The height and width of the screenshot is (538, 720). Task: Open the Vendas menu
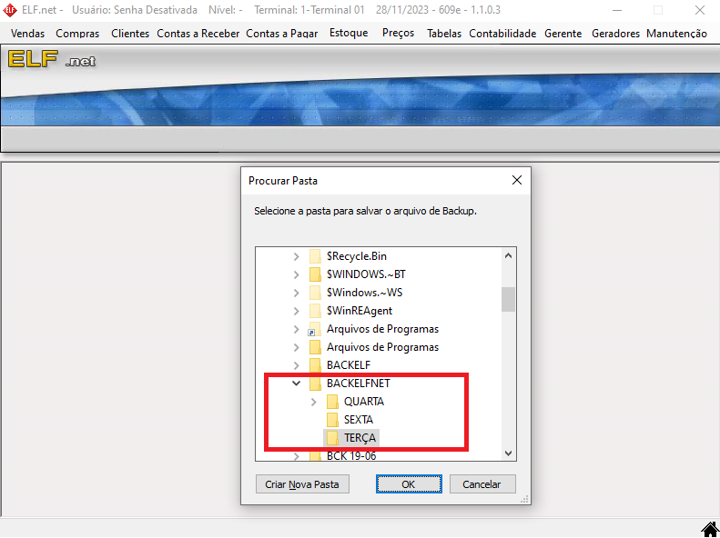click(27, 34)
